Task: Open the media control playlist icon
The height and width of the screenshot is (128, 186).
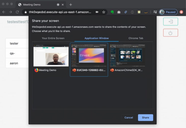Action: [x=155, y=12]
